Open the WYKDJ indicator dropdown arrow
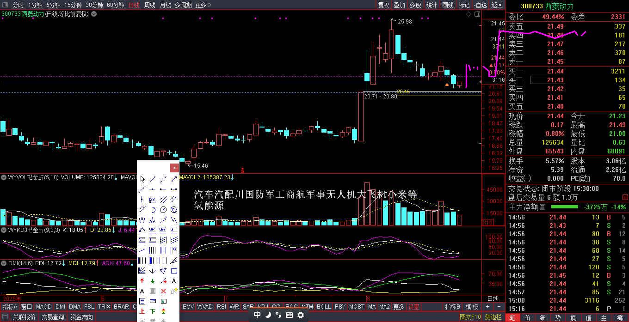Viewport: 629px width, 322px height. (x=3, y=230)
